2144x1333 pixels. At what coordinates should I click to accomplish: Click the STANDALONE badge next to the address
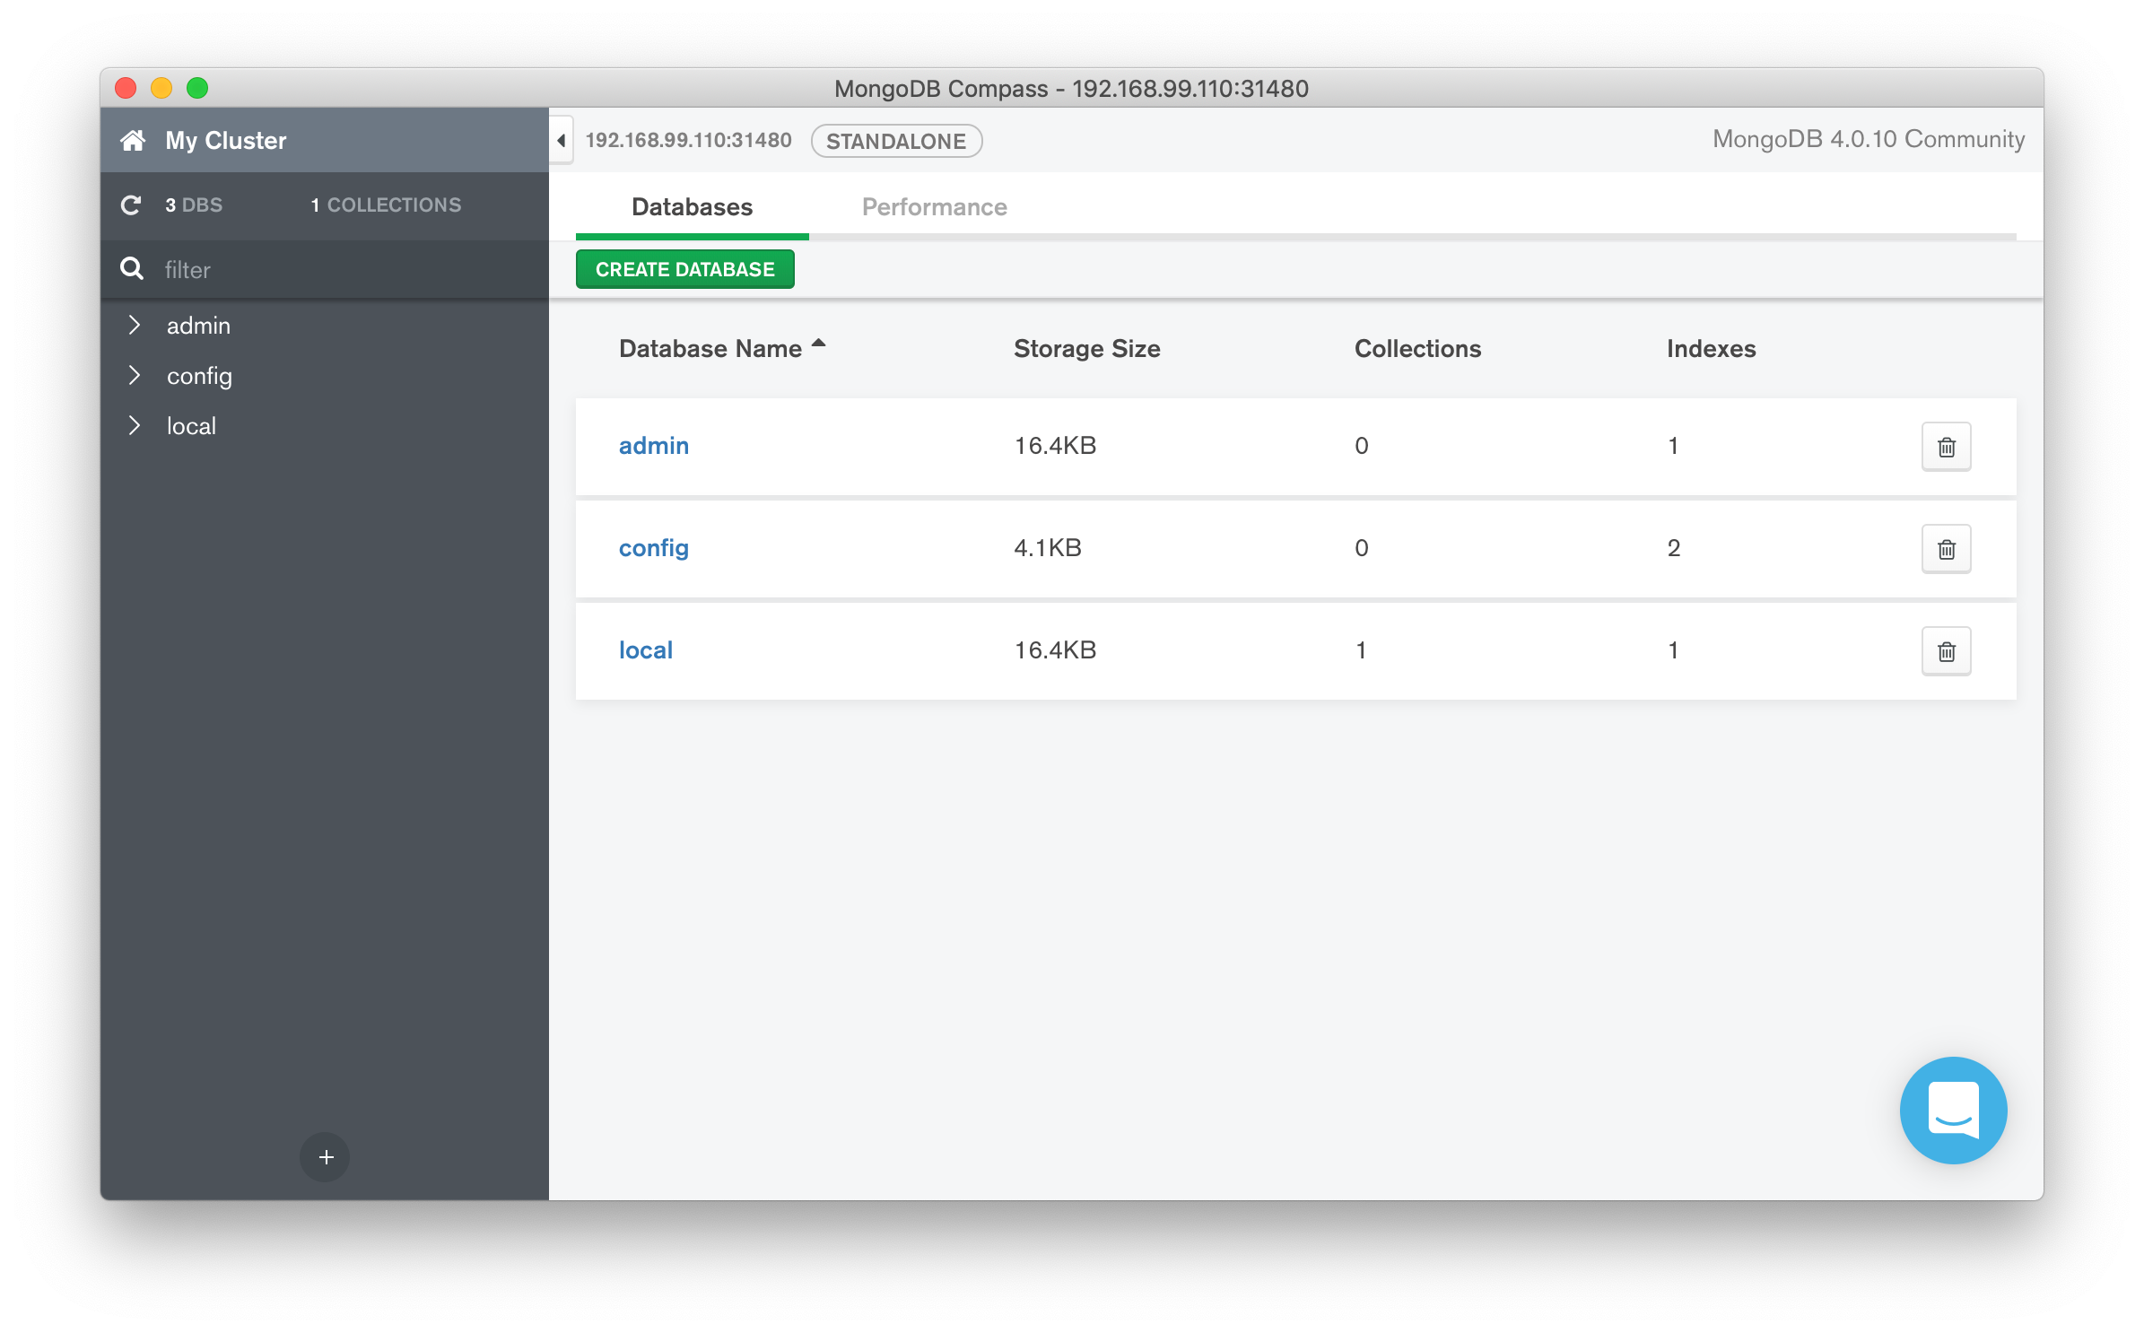(x=895, y=140)
